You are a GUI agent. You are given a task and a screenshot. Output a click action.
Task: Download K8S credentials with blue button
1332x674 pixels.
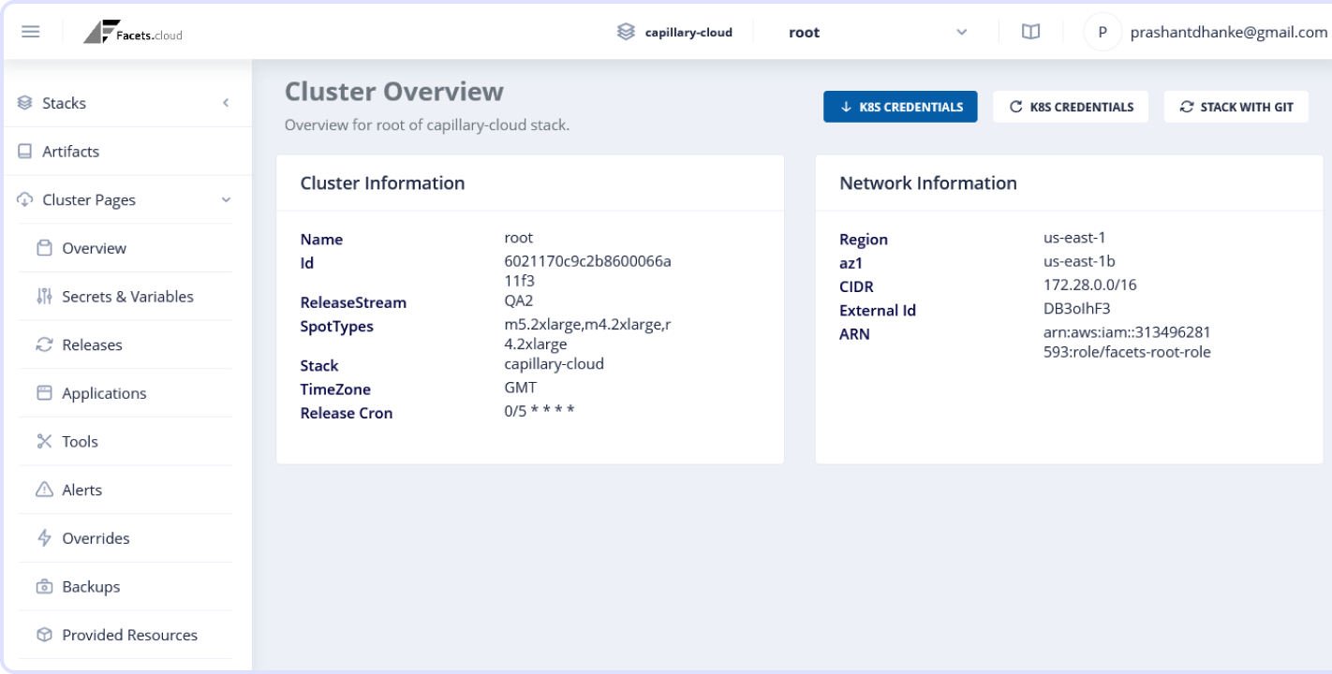point(900,107)
